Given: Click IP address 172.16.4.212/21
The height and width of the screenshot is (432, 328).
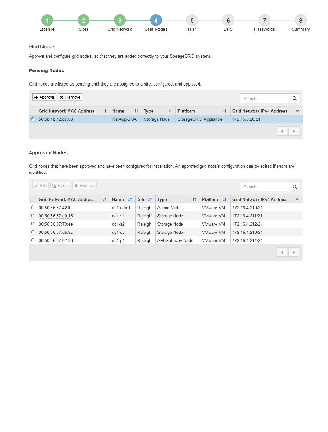Looking at the screenshot, I should (247, 224).
